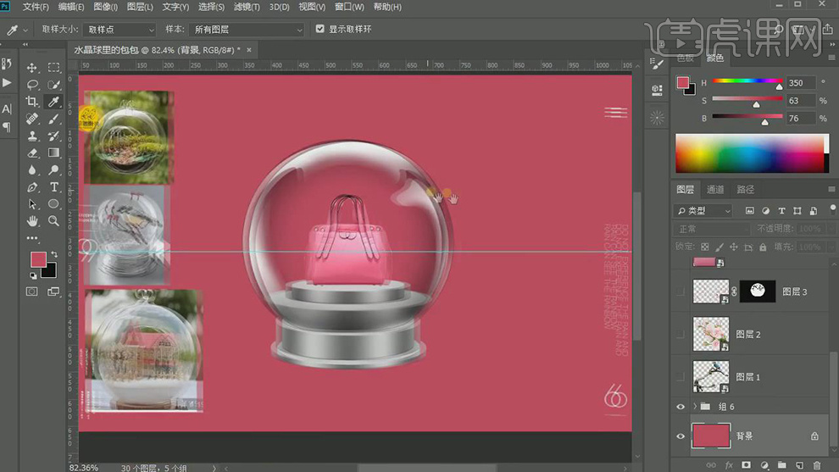Uncheck 显示取样环 checkbox
The width and height of the screenshot is (839, 472).
point(320,29)
